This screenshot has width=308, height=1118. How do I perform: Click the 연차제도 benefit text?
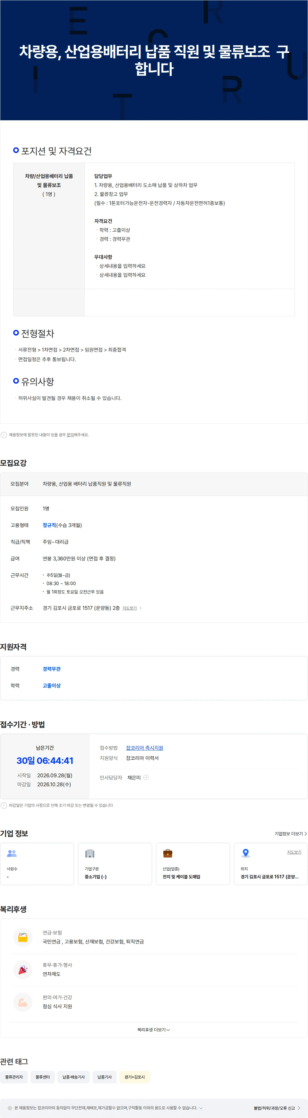tap(52, 974)
